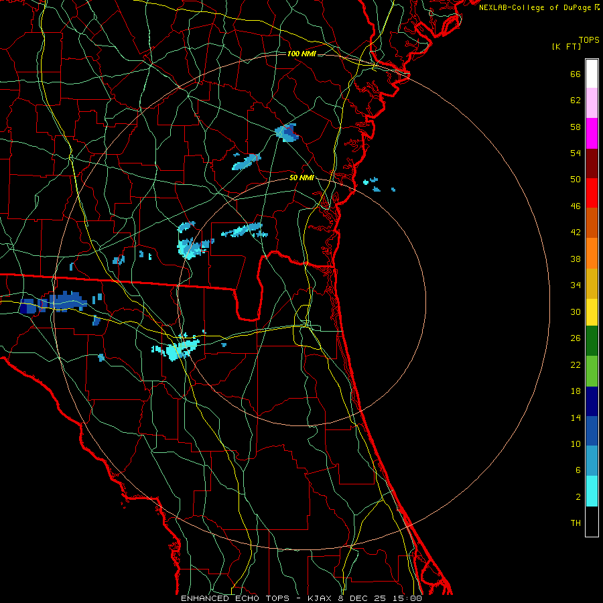This screenshot has height=603, width=603.
Task: Click the '42' legend value
Action: (x=576, y=232)
